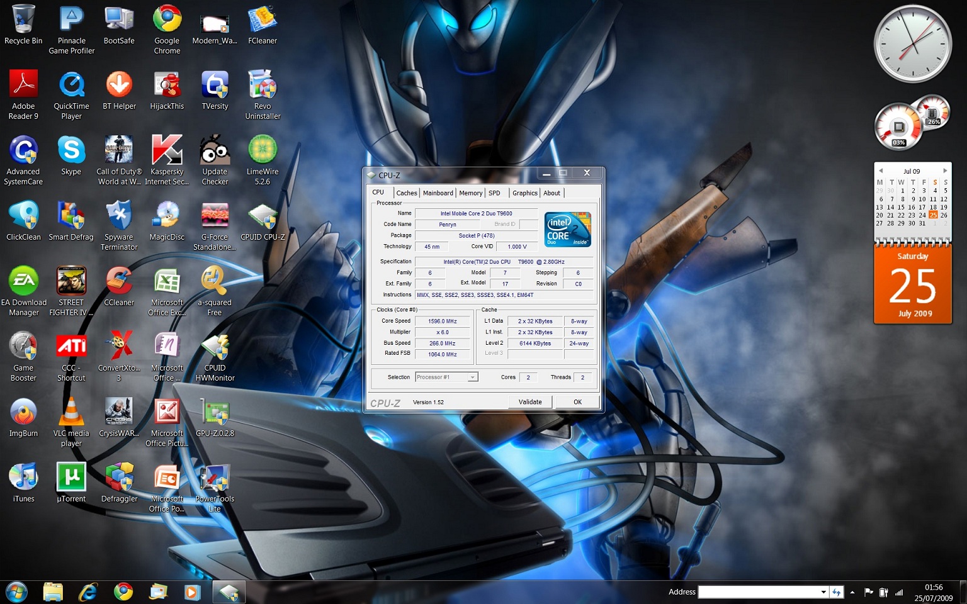Click the analog clock gadget
The width and height of the screenshot is (967, 604).
913,44
